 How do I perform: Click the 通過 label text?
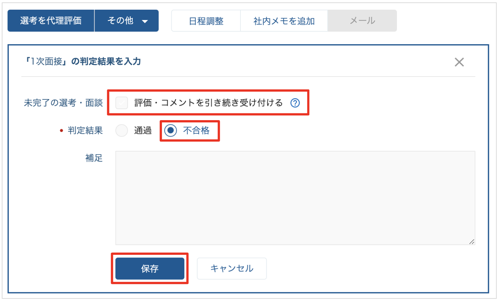(x=143, y=130)
